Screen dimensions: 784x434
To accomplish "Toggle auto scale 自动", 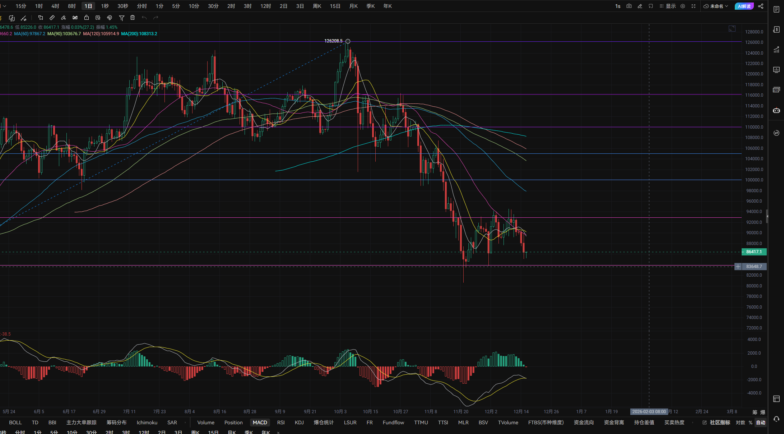I will (761, 423).
